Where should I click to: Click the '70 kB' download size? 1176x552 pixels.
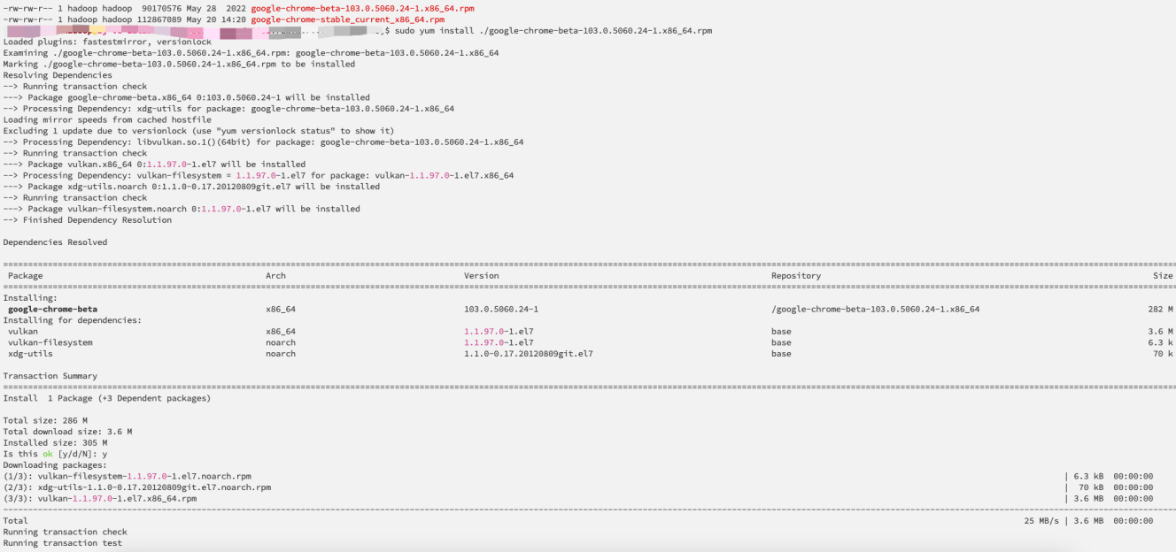point(1091,487)
